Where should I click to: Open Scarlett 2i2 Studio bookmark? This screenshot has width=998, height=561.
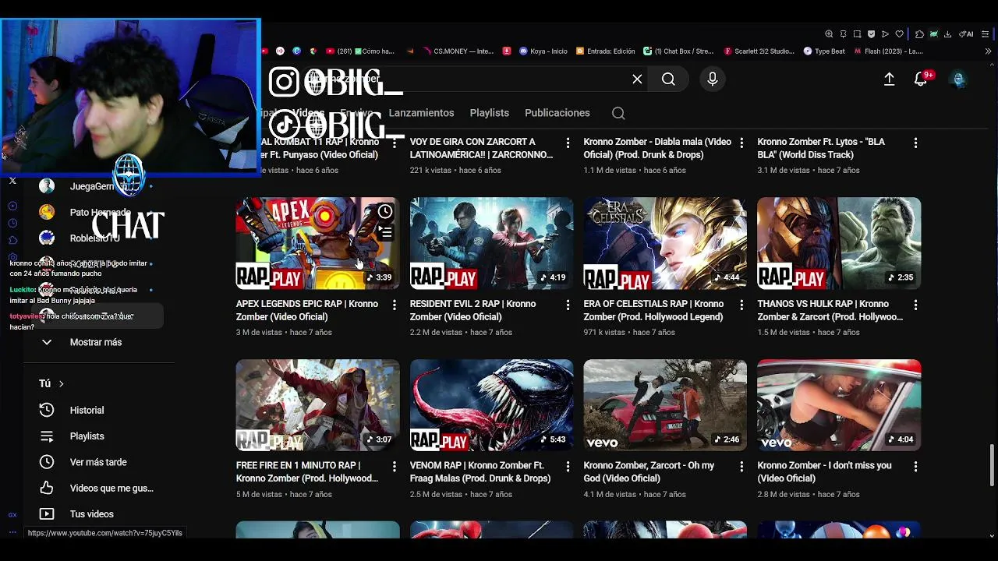pyautogui.click(x=759, y=51)
